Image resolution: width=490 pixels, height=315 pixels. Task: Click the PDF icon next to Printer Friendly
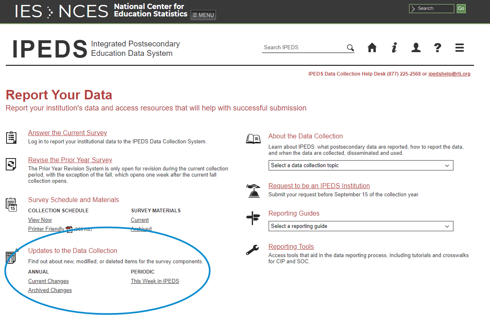pyautogui.click(x=69, y=230)
